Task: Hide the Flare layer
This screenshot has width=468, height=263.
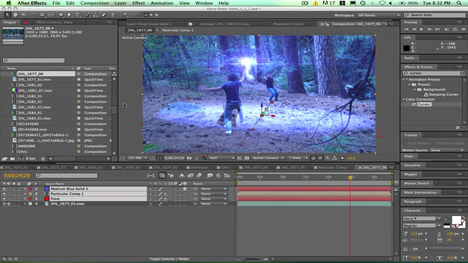Action: click(4, 199)
